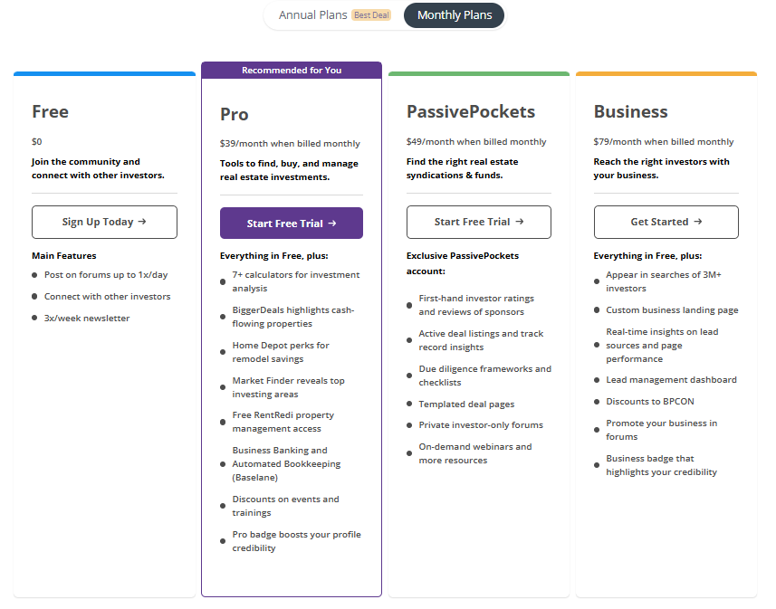Start a free trial of PassivePockets
Image resolution: width=776 pixels, height=609 pixels.
pos(478,222)
